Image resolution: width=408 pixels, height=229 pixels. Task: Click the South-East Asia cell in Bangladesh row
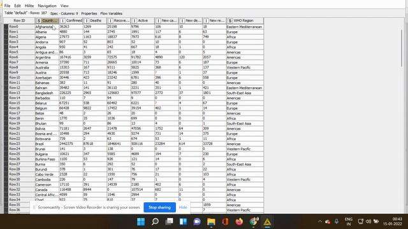tap(245, 93)
